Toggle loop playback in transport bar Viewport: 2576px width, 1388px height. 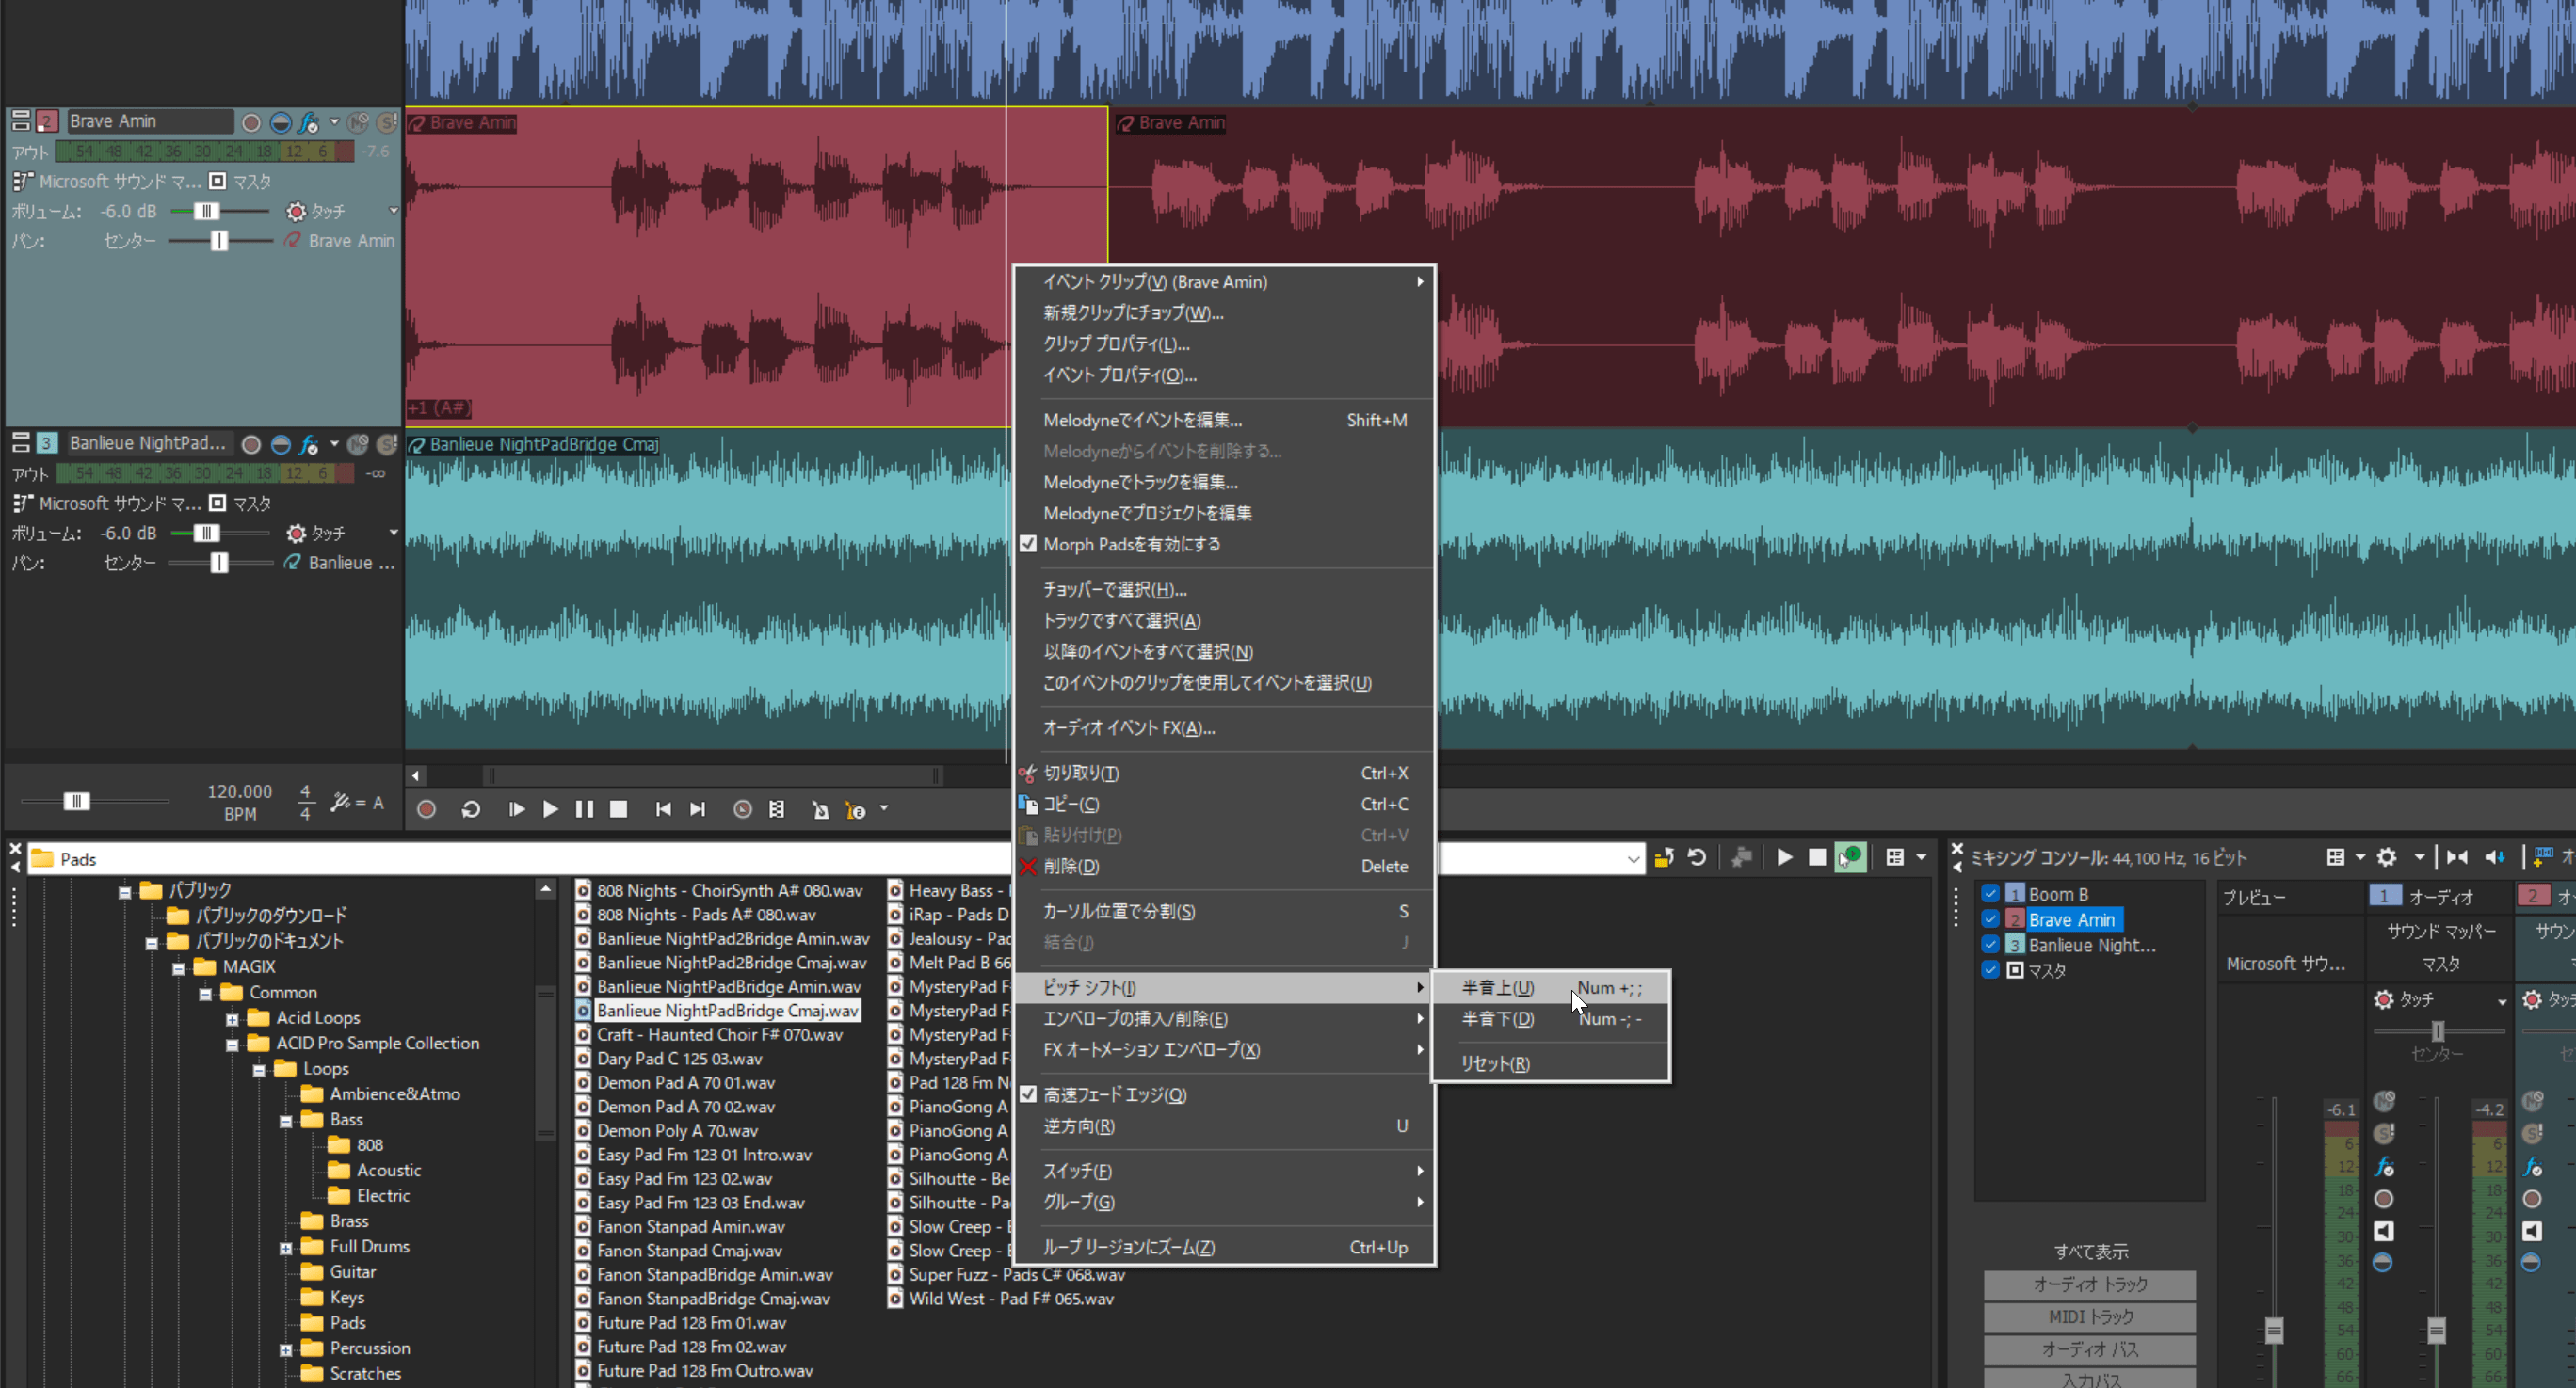click(x=471, y=809)
